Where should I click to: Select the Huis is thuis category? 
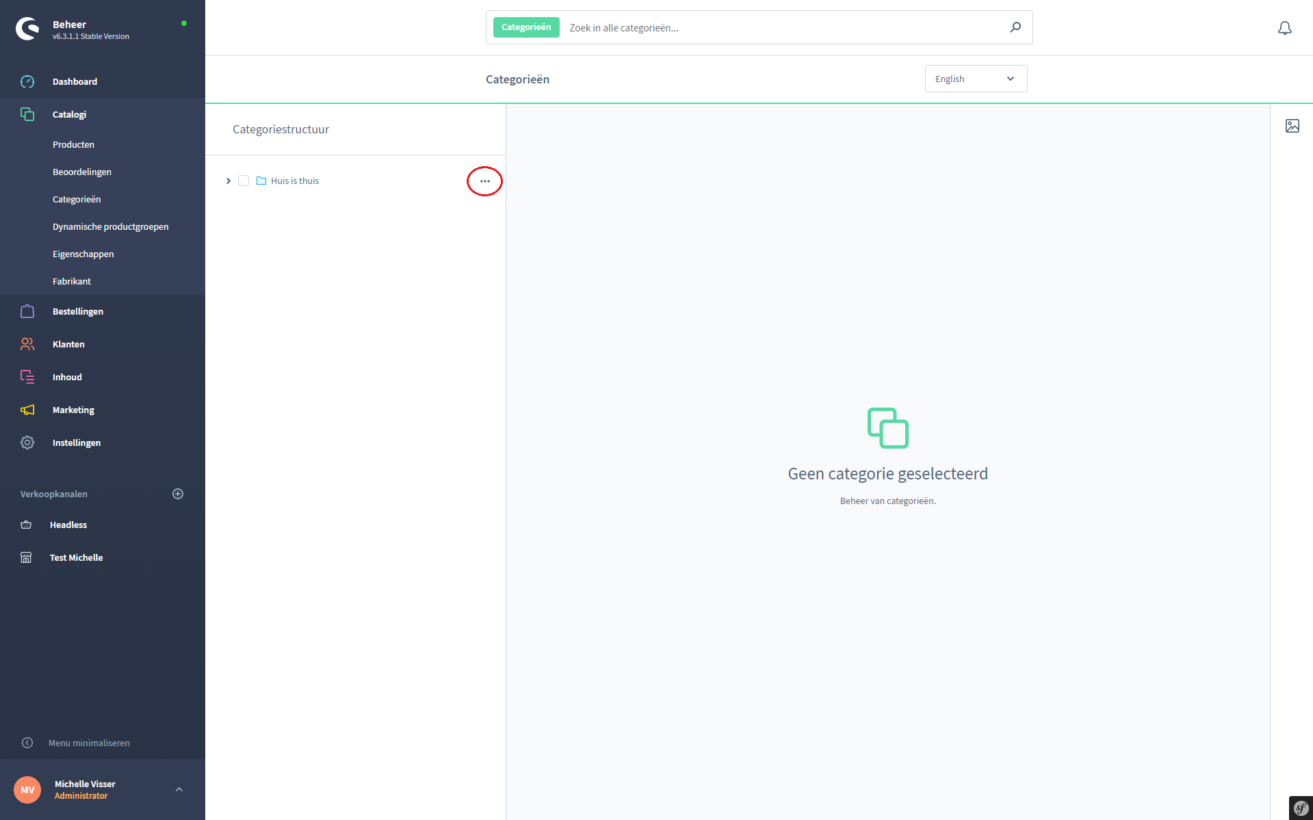295,181
